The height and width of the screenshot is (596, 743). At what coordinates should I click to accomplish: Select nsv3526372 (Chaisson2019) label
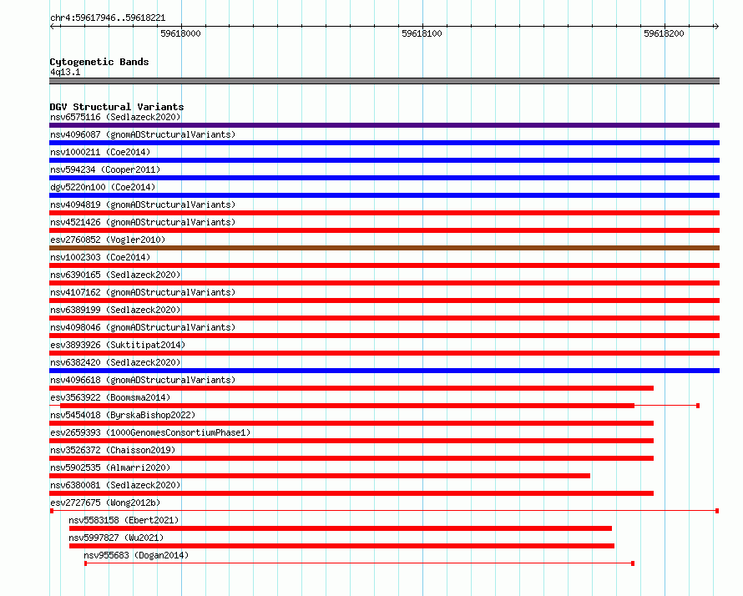click(x=113, y=450)
